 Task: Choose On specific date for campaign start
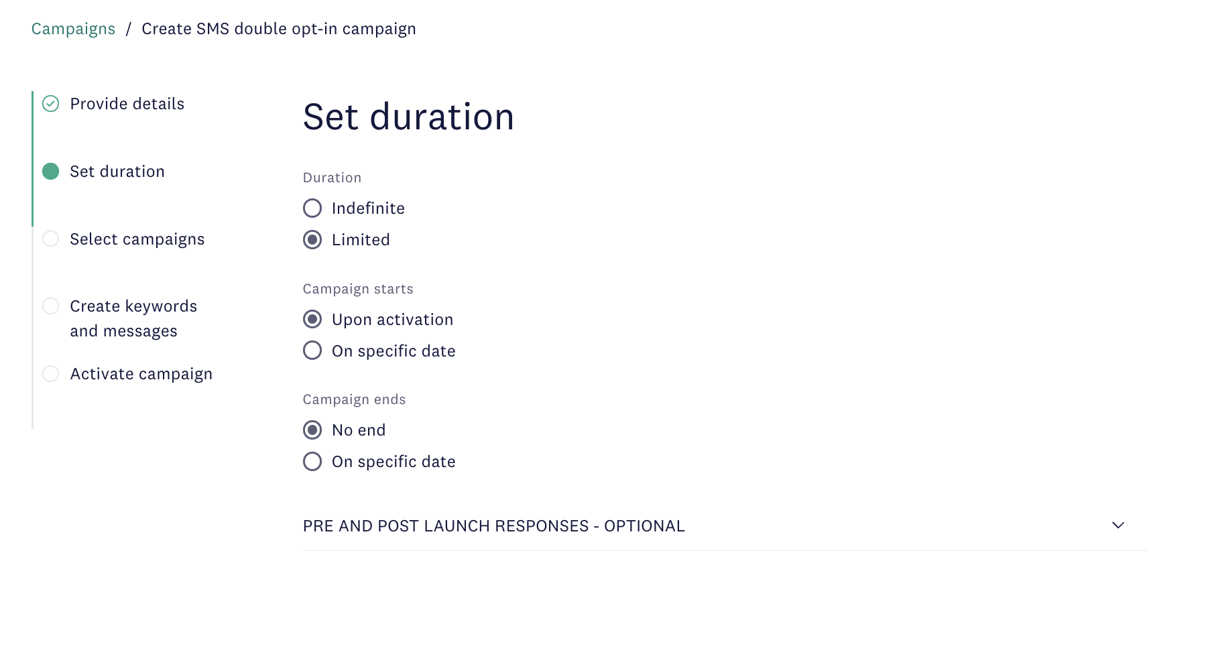tap(312, 350)
